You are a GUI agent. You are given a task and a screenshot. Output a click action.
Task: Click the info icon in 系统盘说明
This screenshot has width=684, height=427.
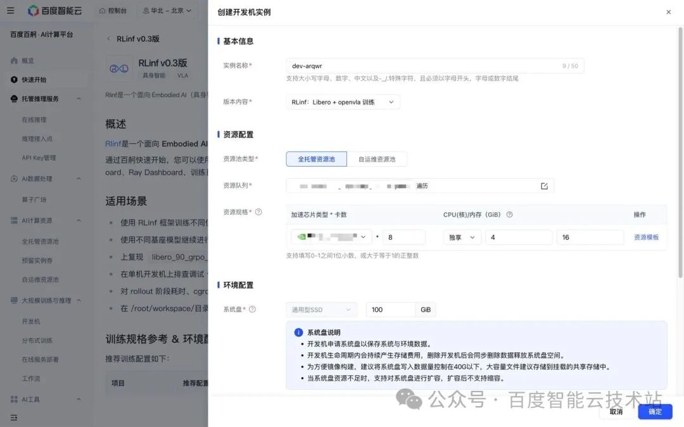(298, 333)
